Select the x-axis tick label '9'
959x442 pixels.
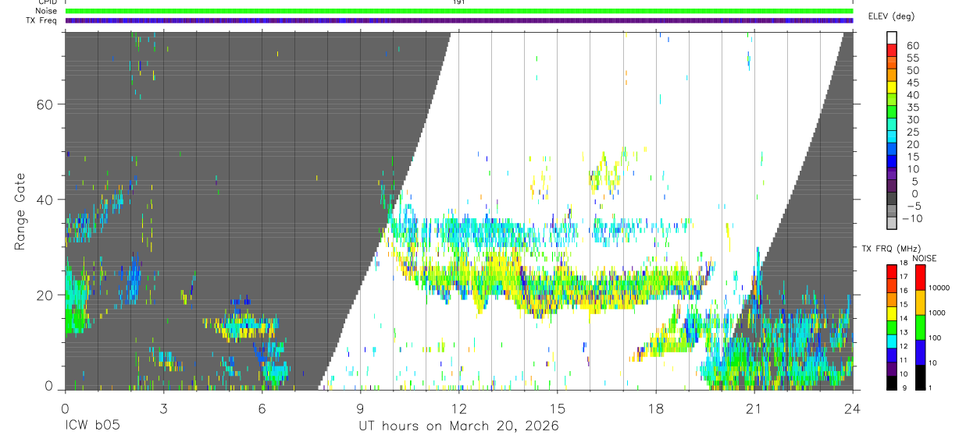pos(360,408)
